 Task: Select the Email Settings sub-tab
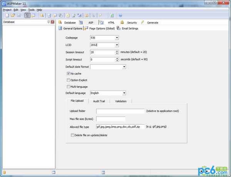[127, 28]
